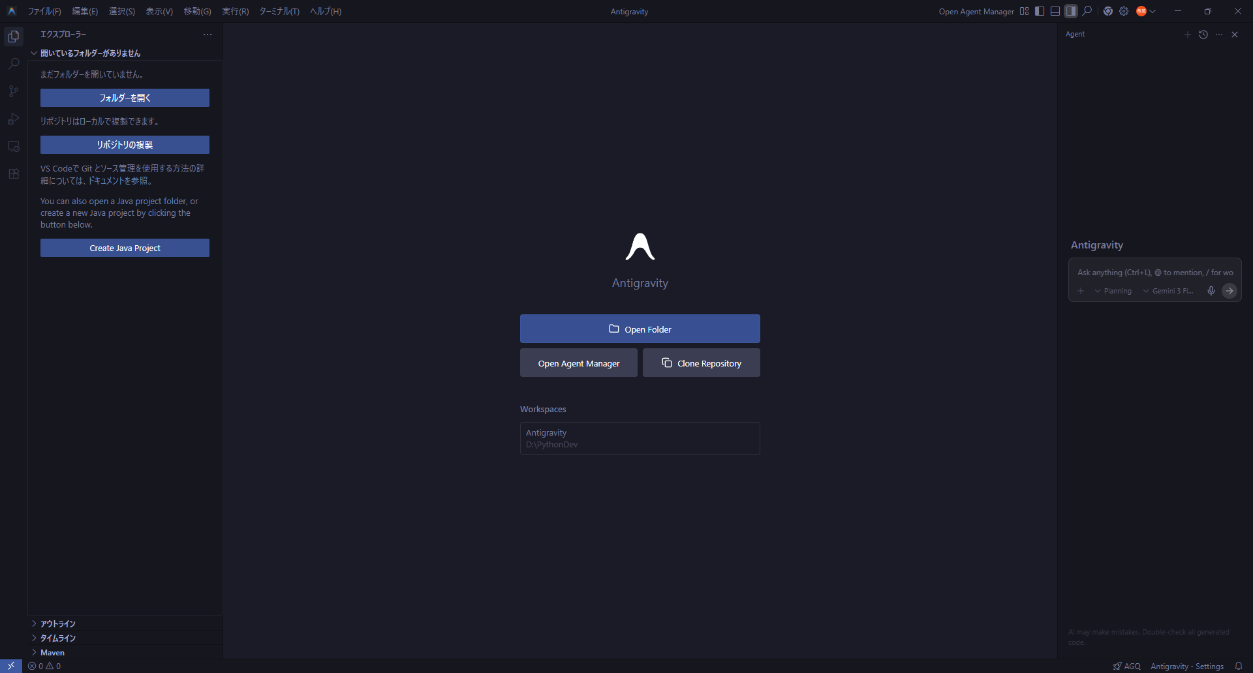Image resolution: width=1253 pixels, height=673 pixels.
Task: Open the orange user account avatar
Action: (1141, 11)
